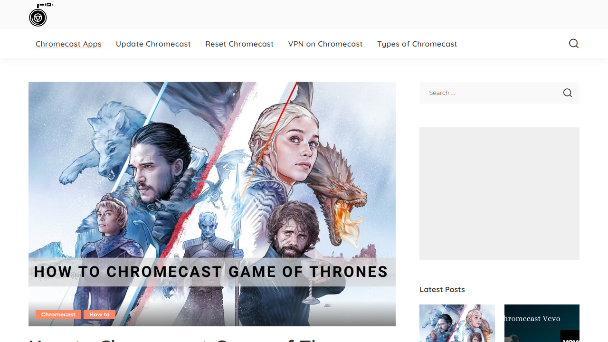The image size is (608, 342).
Task: Open the Chromecast Vevo latest post thumbnail
Action: click(541, 323)
